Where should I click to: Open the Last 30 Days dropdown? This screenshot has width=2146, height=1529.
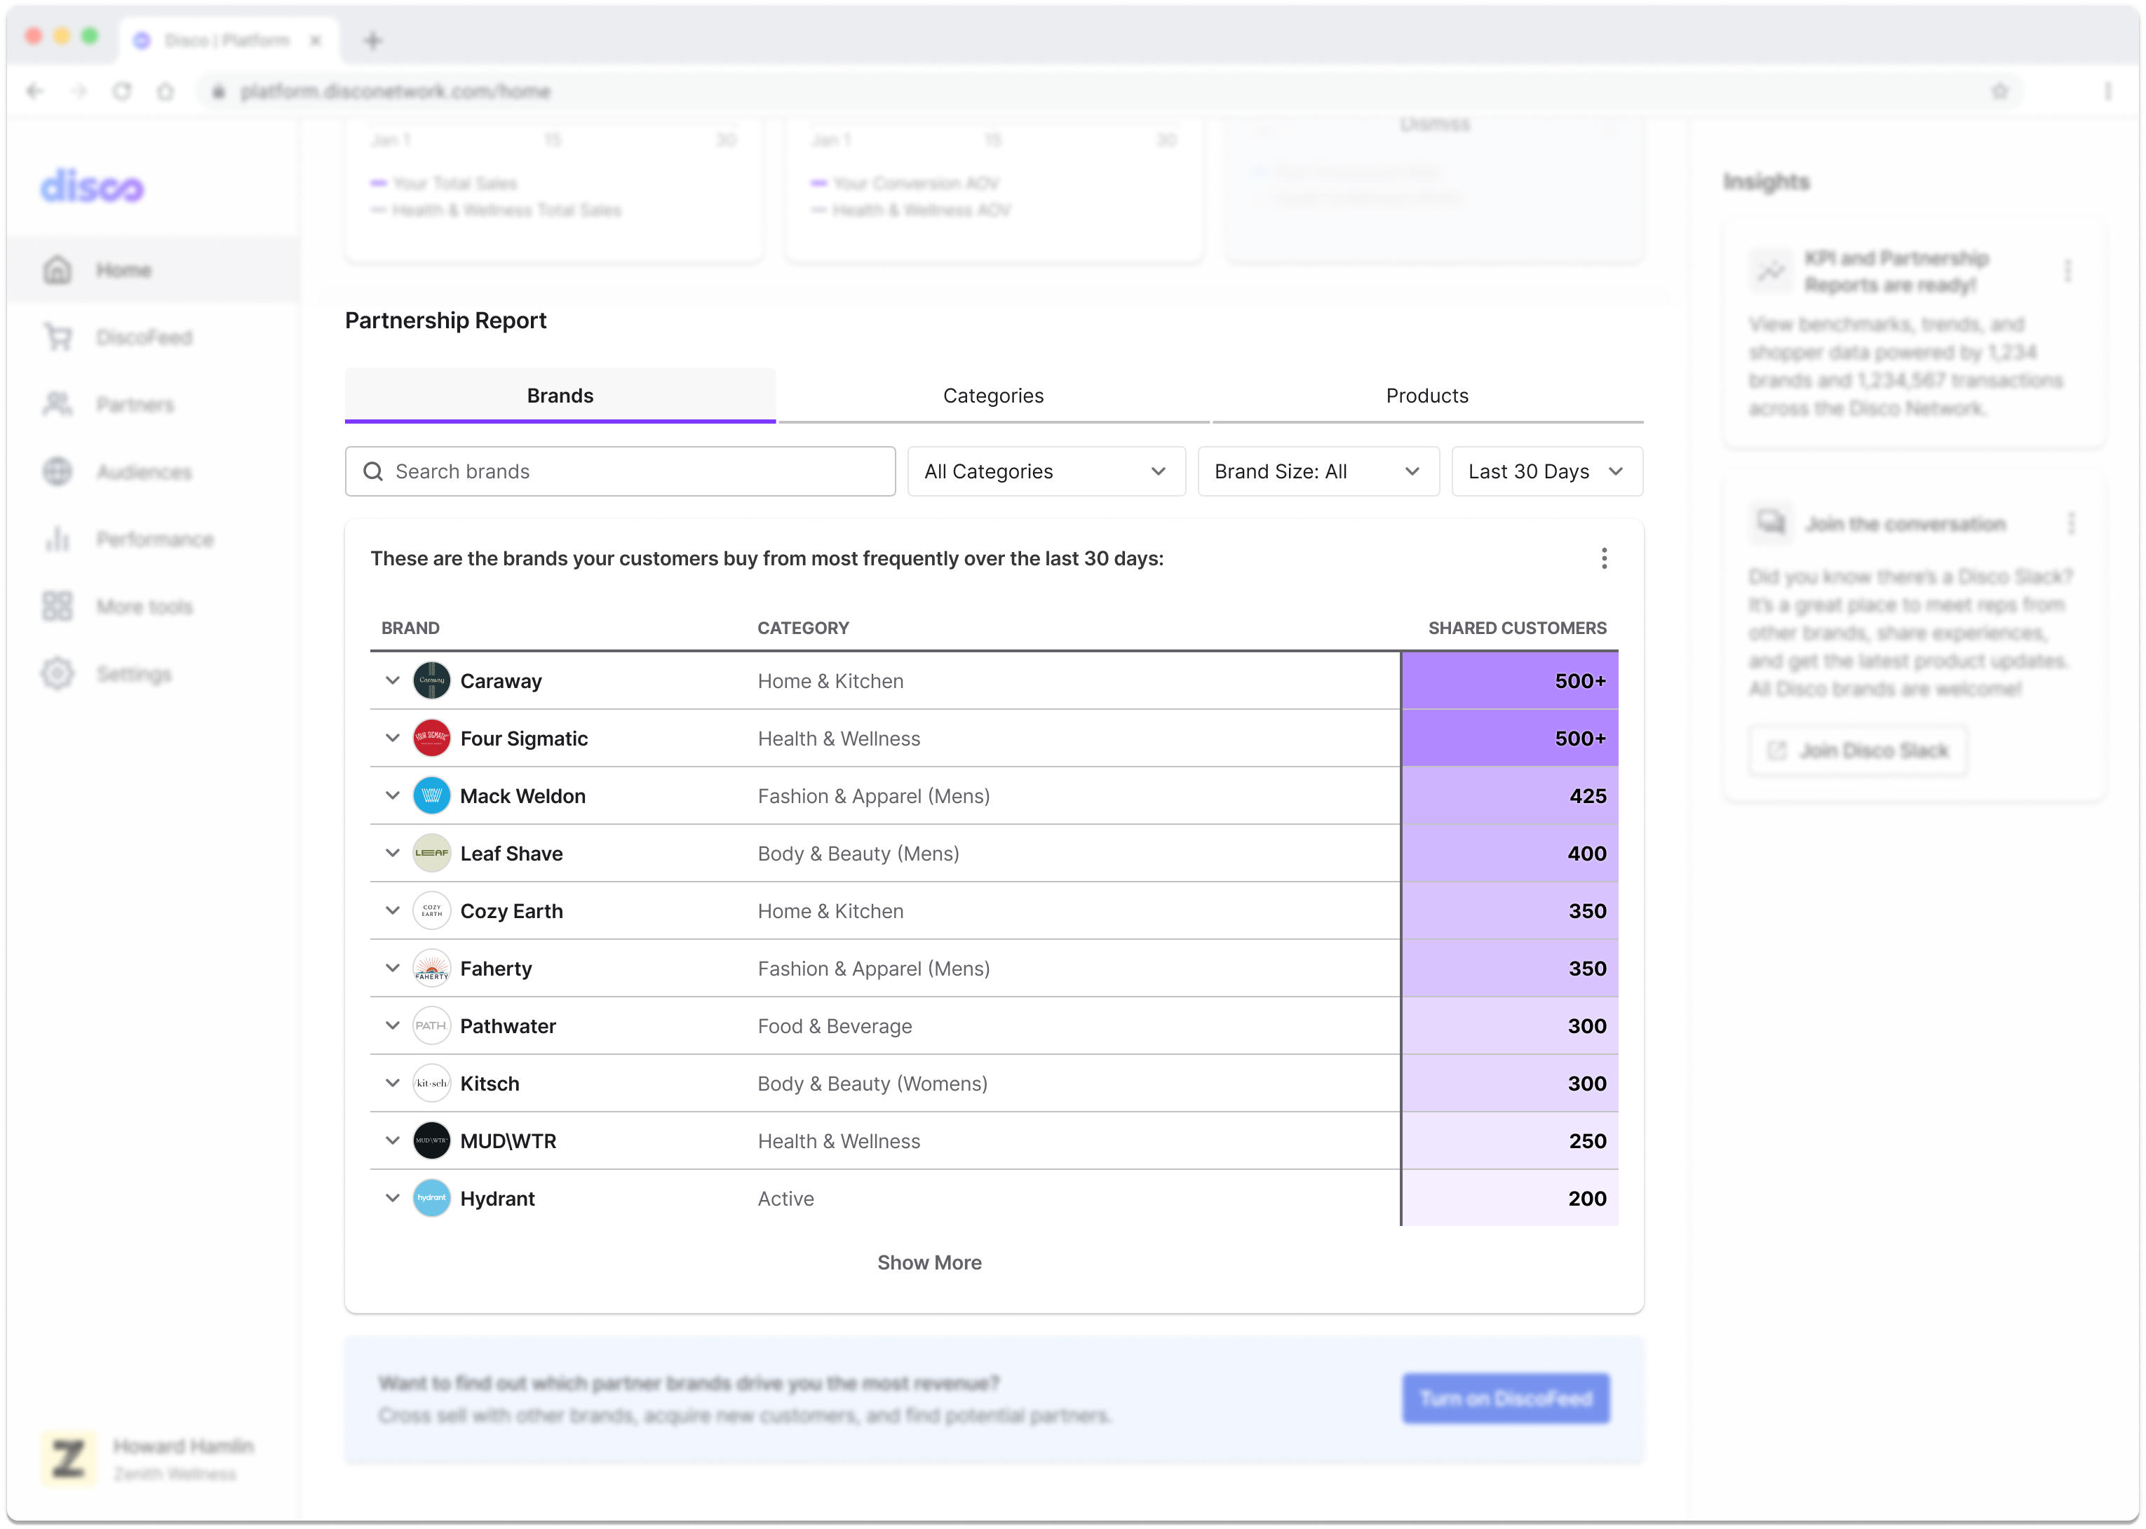click(1546, 471)
